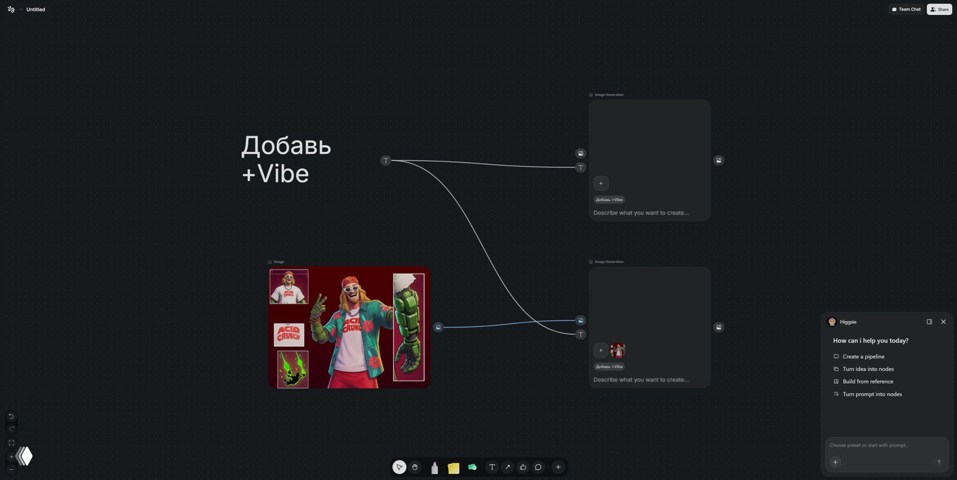Open the plus menu in bottom toolbar

[x=558, y=467]
